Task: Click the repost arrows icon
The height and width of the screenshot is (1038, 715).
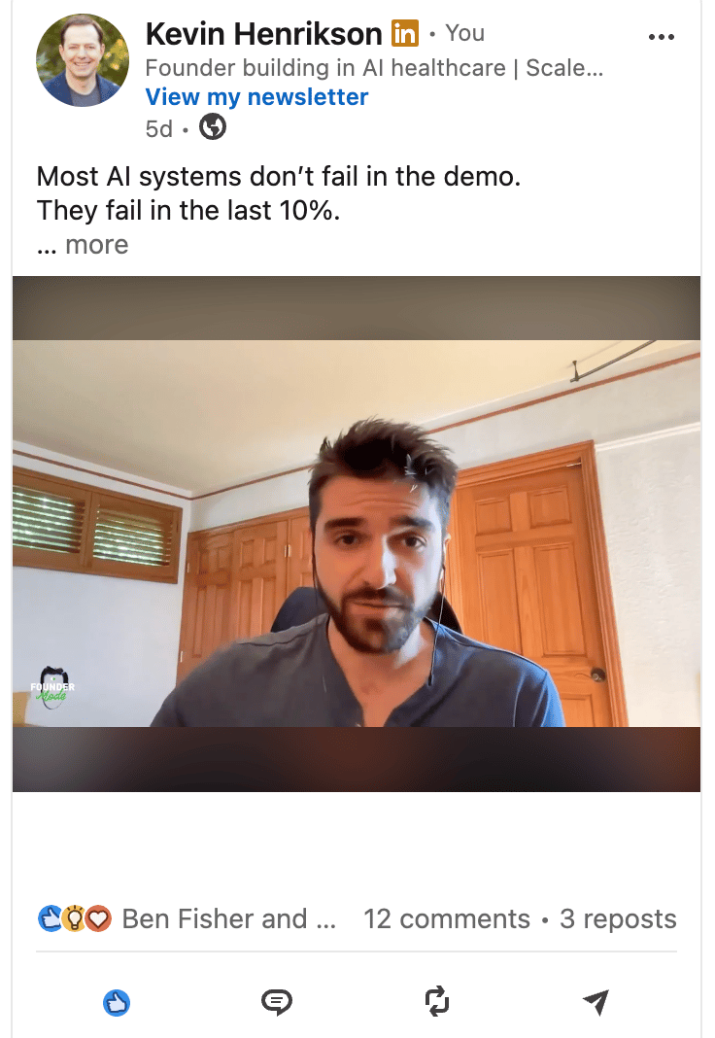Action: click(x=436, y=1002)
